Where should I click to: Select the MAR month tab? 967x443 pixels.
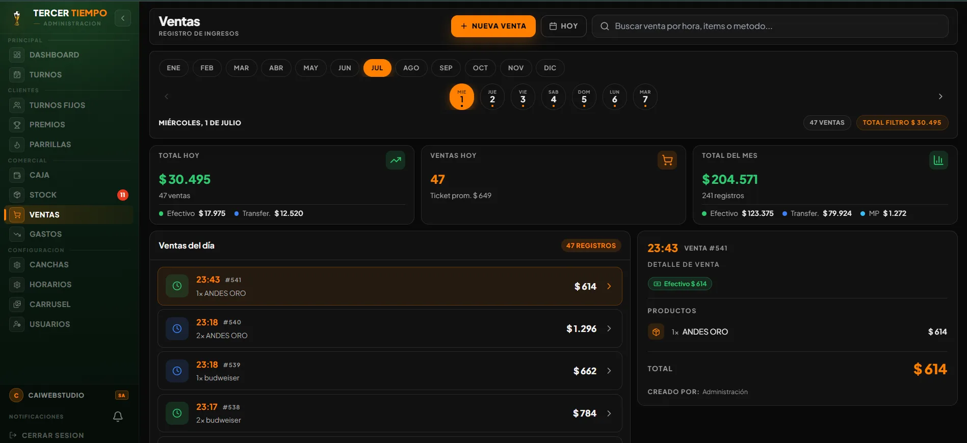[x=241, y=68]
